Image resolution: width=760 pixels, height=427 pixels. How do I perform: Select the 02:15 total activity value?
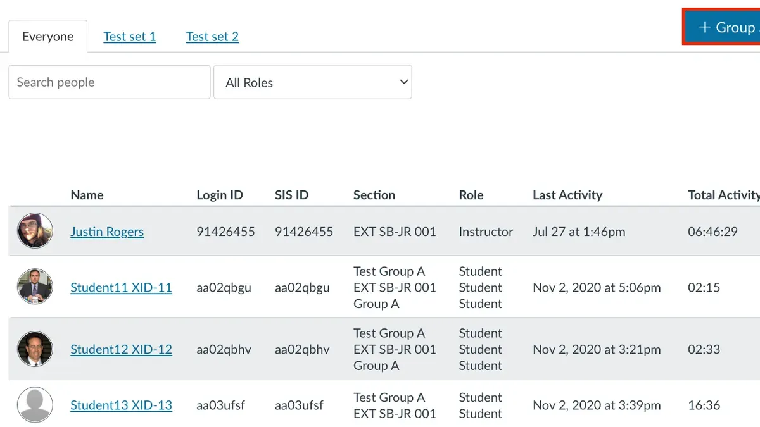pyautogui.click(x=704, y=287)
